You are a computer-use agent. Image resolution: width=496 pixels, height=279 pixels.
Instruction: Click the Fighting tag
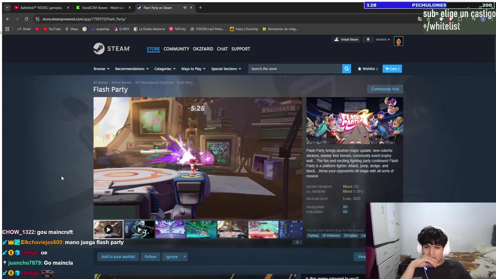point(313,236)
